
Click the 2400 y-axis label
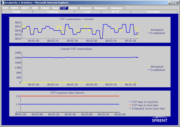click(18, 53)
